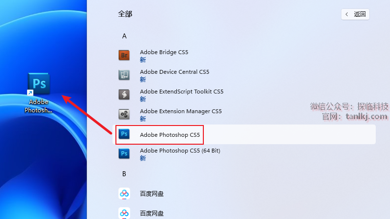The image size is (390, 219).
Task: Click the Photoshop CS5 (64 Bit) icon
Action: (124, 154)
